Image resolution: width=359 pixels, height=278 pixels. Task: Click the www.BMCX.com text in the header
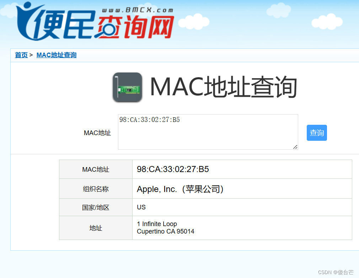click(138, 10)
